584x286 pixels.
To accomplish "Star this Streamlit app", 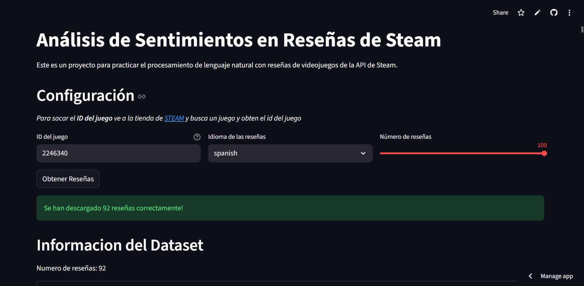I will click(x=521, y=12).
